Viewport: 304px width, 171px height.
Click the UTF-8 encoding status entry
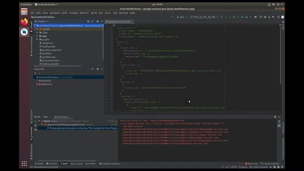pyautogui.click(x=234, y=167)
